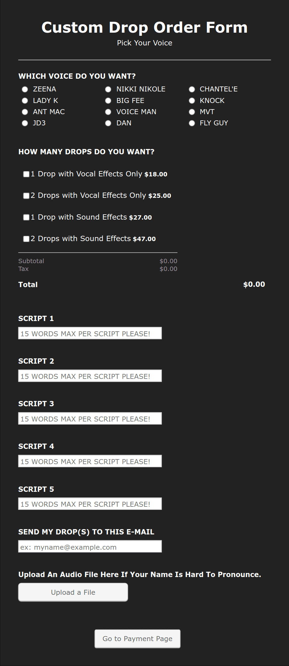The height and width of the screenshot is (666, 289).
Task: Pick the ANT MAC voice option
Action: click(25, 112)
